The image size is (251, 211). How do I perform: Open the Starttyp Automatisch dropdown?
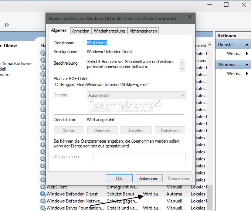coord(136,95)
